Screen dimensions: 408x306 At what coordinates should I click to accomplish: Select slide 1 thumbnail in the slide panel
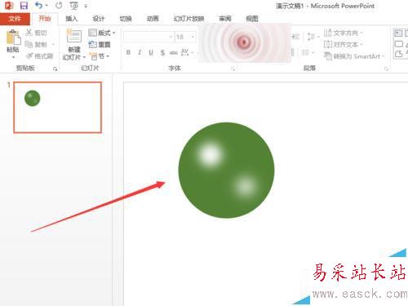(57, 108)
